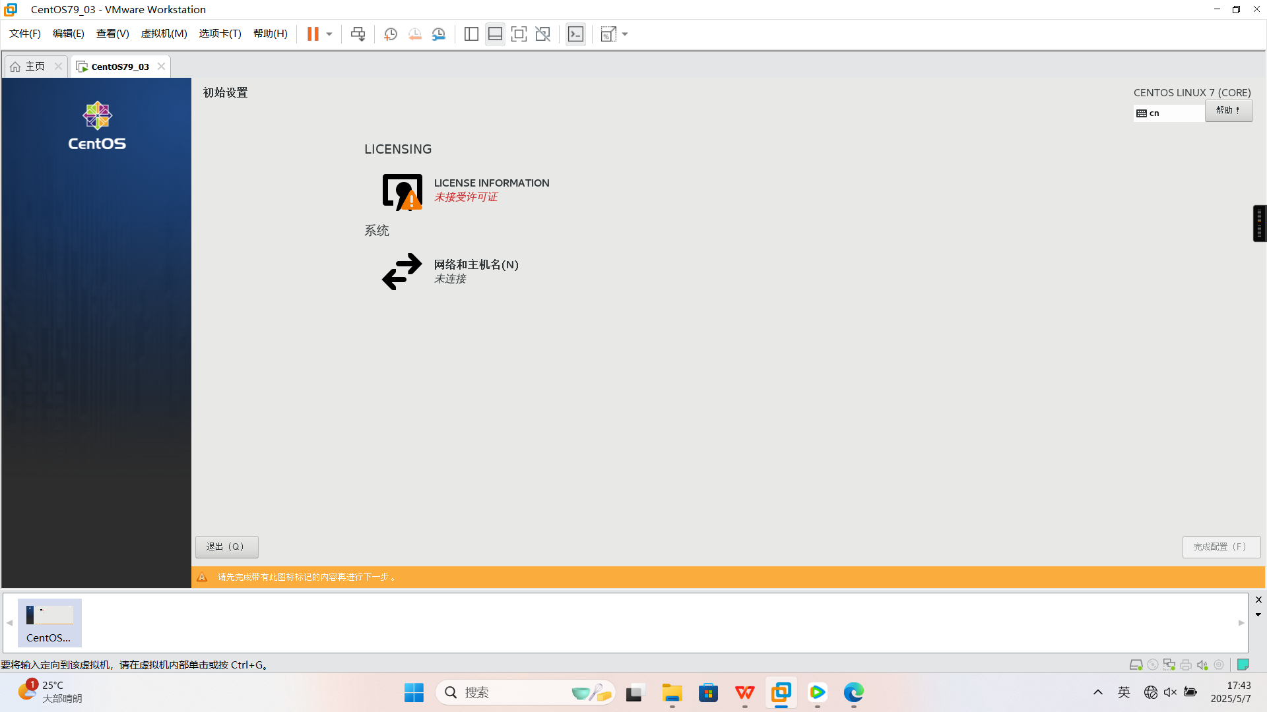The height and width of the screenshot is (712, 1267).
Task: Open the 文件(F) menu
Action: click(x=25, y=34)
